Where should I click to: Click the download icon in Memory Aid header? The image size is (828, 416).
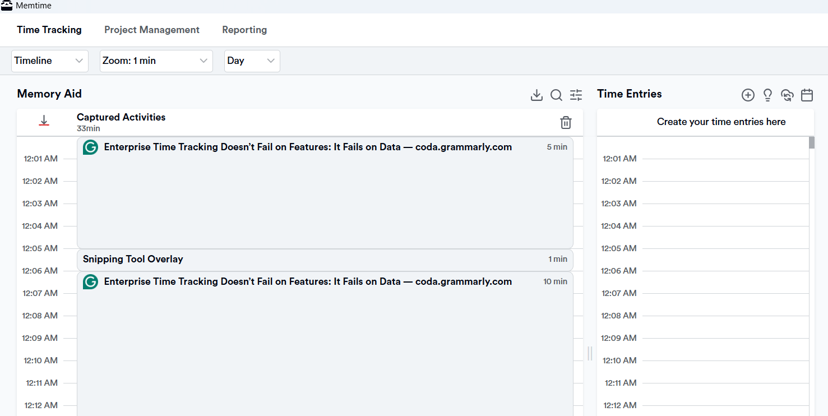pyautogui.click(x=536, y=95)
